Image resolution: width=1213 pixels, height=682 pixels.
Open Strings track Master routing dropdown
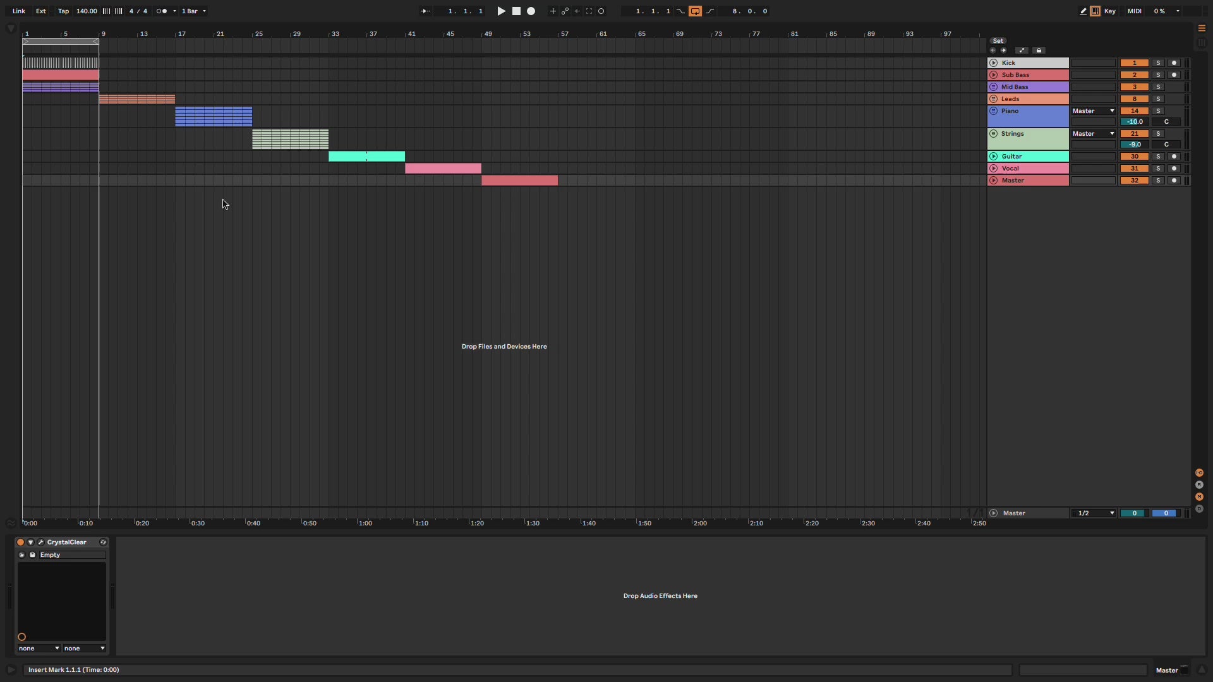click(1094, 134)
